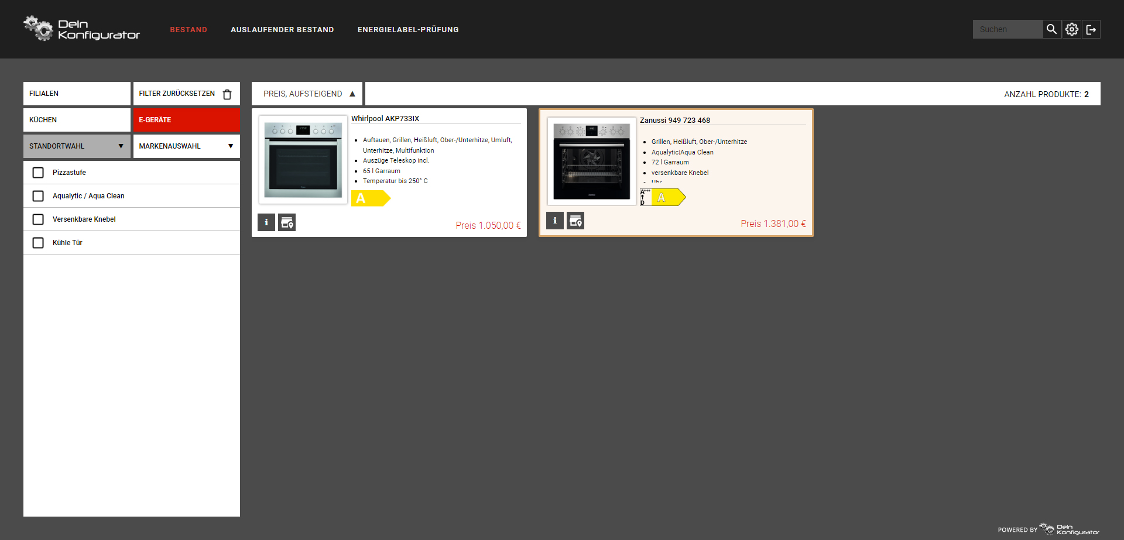The width and height of the screenshot is (1124, 540).
Task: Click trash icon to reset filters
Action: [x=227, y=94]
